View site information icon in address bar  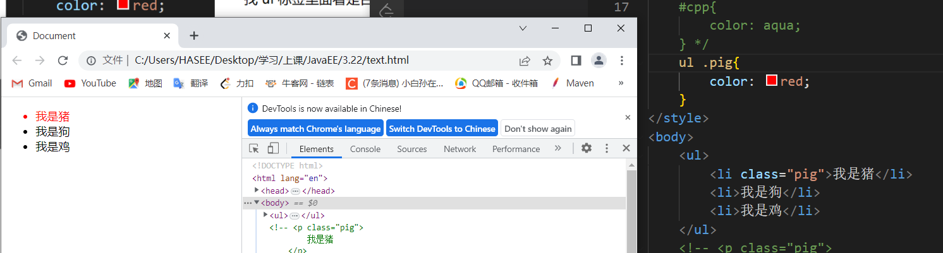(91, 61)
